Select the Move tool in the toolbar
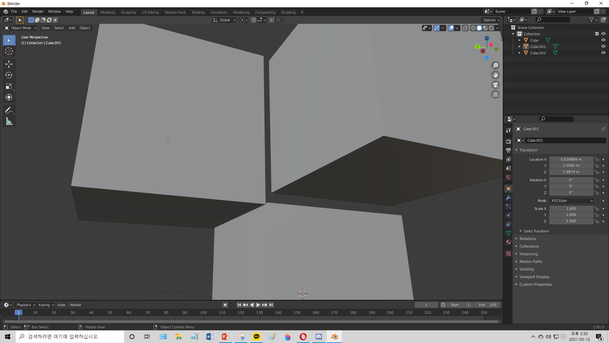 (9, 64)
